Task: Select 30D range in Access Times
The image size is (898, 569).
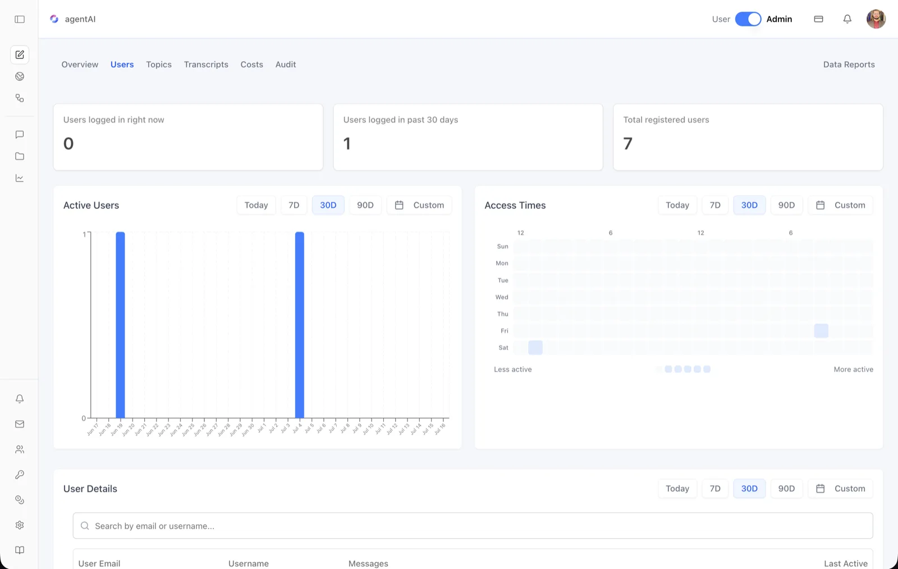Action: [749, 206]
